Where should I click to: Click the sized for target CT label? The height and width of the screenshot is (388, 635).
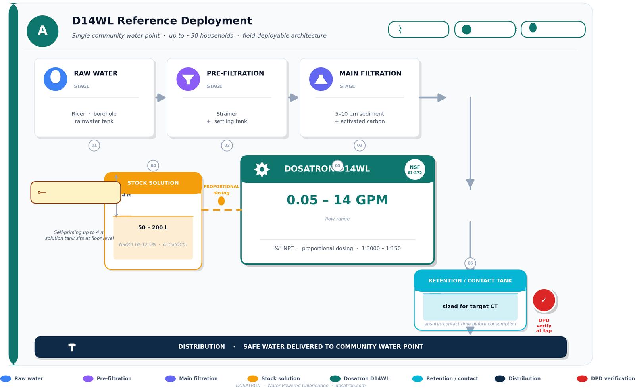coord(470,307)
